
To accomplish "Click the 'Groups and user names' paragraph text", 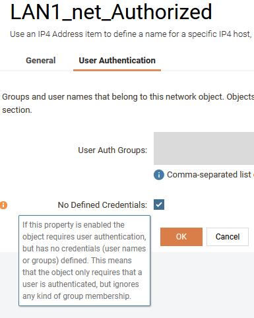I will click(128, 104).
